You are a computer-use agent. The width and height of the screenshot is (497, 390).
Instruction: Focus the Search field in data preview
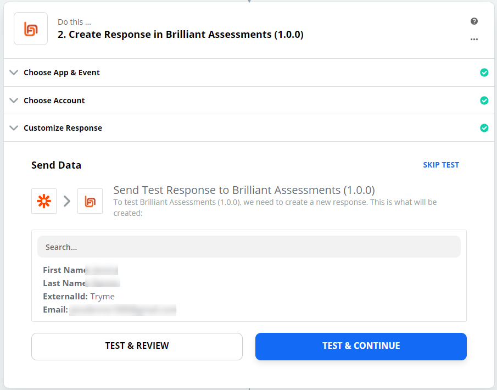coord(249,247)
